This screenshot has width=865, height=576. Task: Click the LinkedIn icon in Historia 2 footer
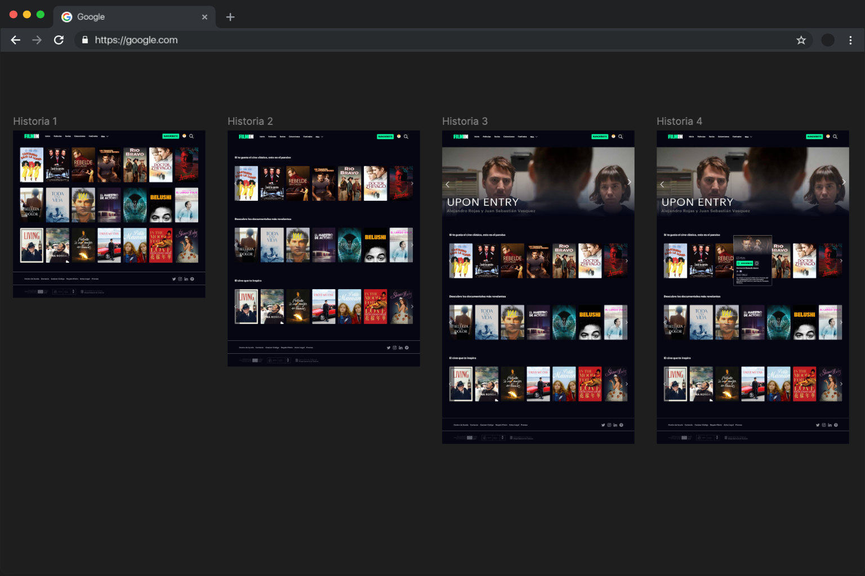pos(401,348)
